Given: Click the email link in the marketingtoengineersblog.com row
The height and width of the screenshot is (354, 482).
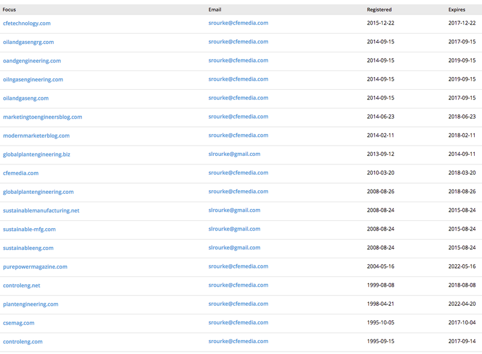Looking at the screenshot, I should pos(238,117).
